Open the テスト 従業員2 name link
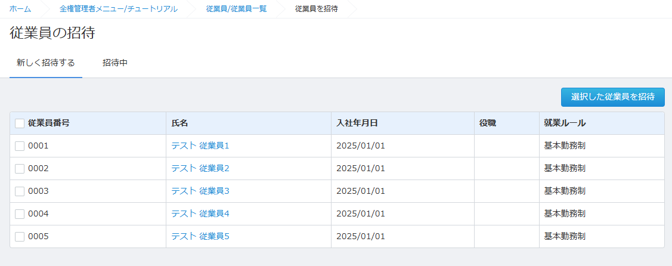This screenshot has width=672, height=266. click(200, 168)
